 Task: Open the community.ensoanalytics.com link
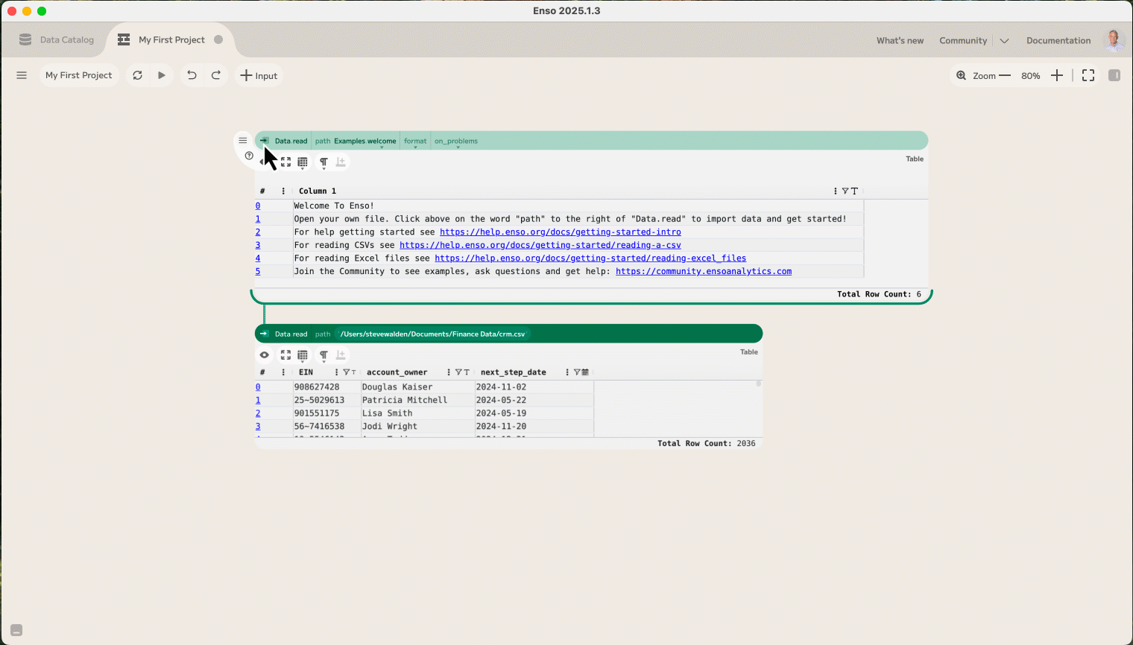pos(704,271)
